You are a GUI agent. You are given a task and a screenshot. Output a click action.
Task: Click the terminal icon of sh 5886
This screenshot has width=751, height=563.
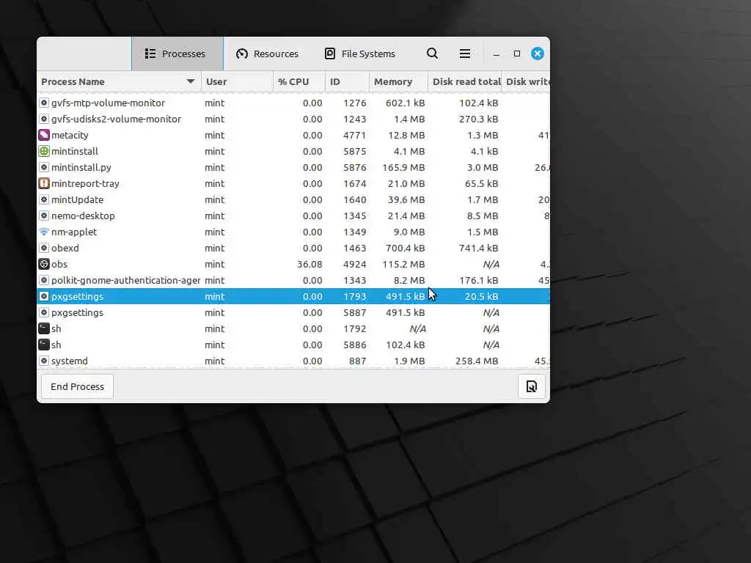(44, 345)
